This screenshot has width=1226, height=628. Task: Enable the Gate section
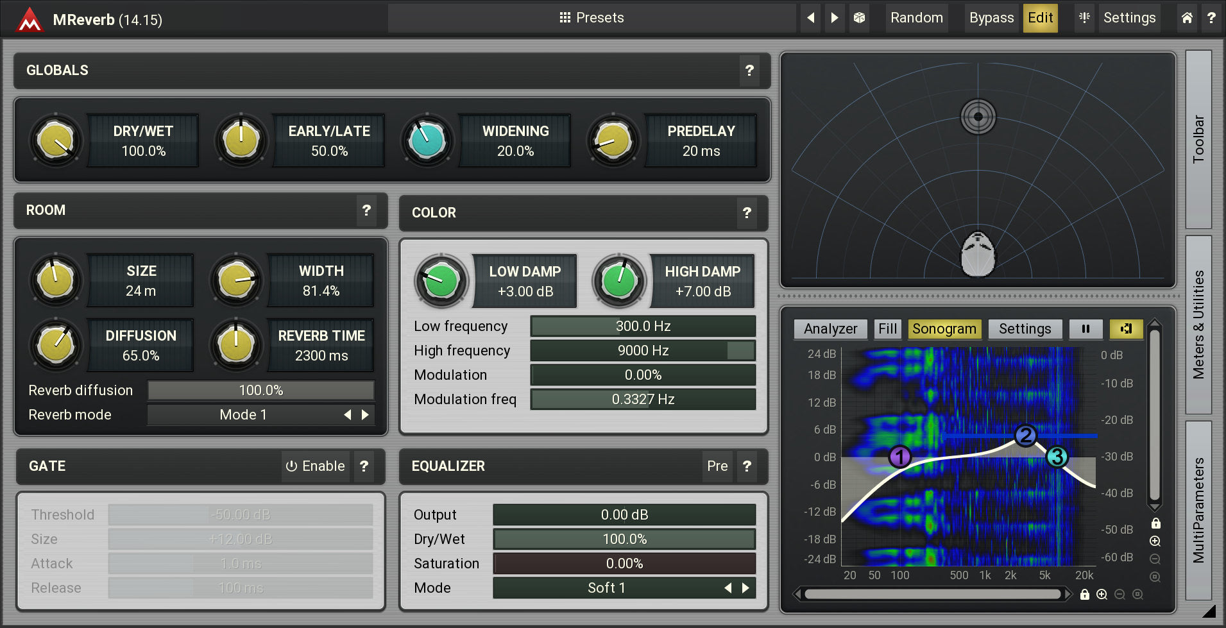315,466
